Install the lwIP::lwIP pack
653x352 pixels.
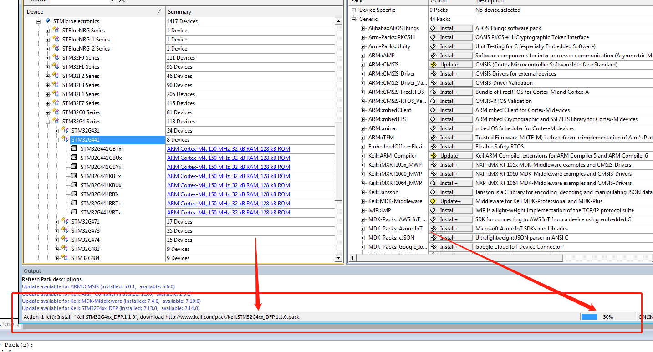tap(450, 210)
